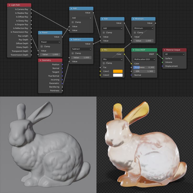The image size is (193, 193).
Task: Click the Is Transmission Ray output socket
Action: (31, 32)
